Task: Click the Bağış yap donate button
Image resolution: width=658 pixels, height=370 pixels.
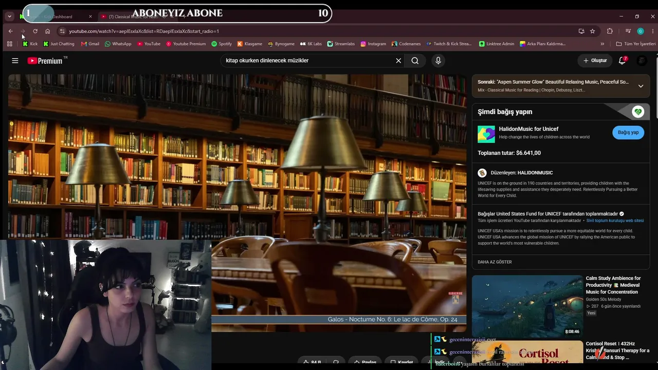Action: point(628,132)
